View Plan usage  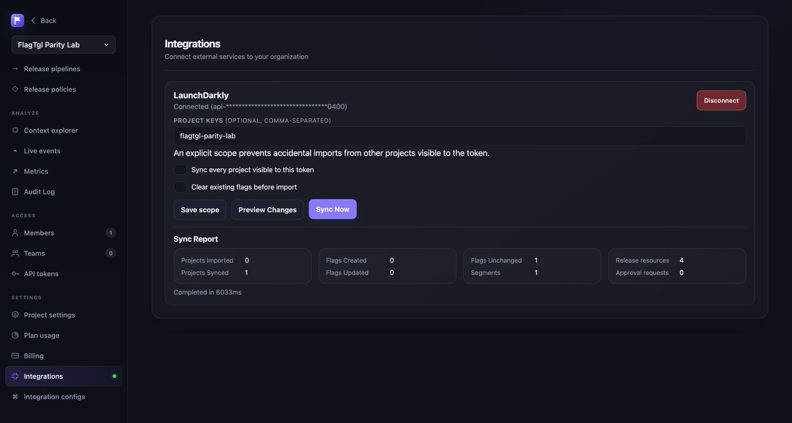pyautogui.click(x=63, y=335)
